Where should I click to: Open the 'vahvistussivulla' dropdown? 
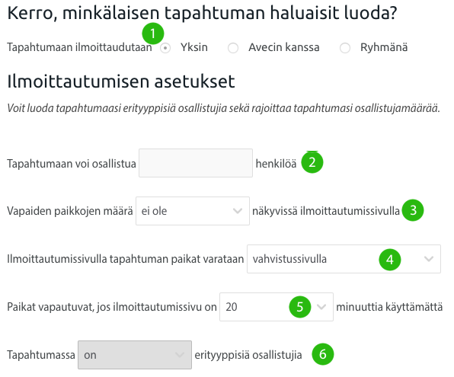click(x=344, y=259)
